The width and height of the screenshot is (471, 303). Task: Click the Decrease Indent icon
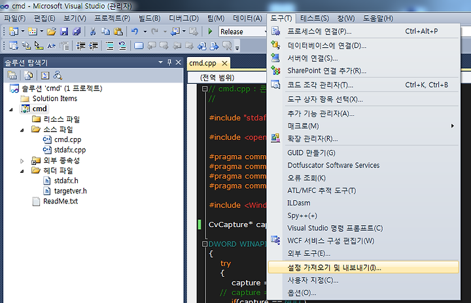click(80, 46)
